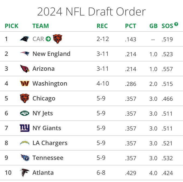183x182 pixels.
Task: Open the New England team link
Action: pos(51,54)
